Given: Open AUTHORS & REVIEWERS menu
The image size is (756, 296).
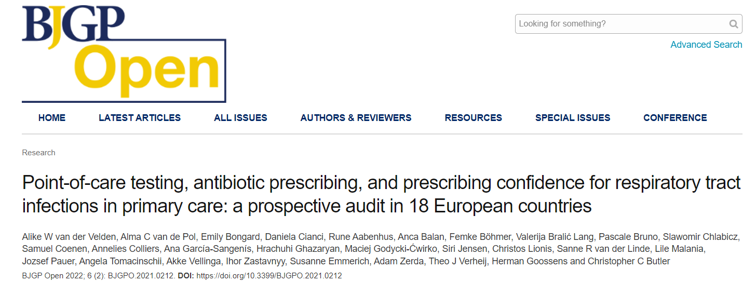Looking at the screenshot, I should point(356,118).
